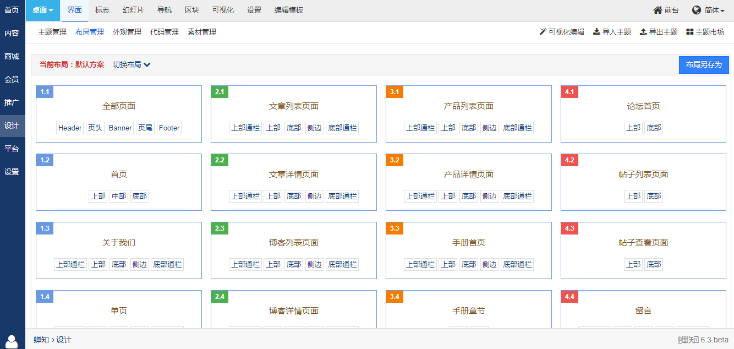The height and width of the screenshot is (349, 734).
Task: Select 推广 in the left sidebar
Action: 12,102
